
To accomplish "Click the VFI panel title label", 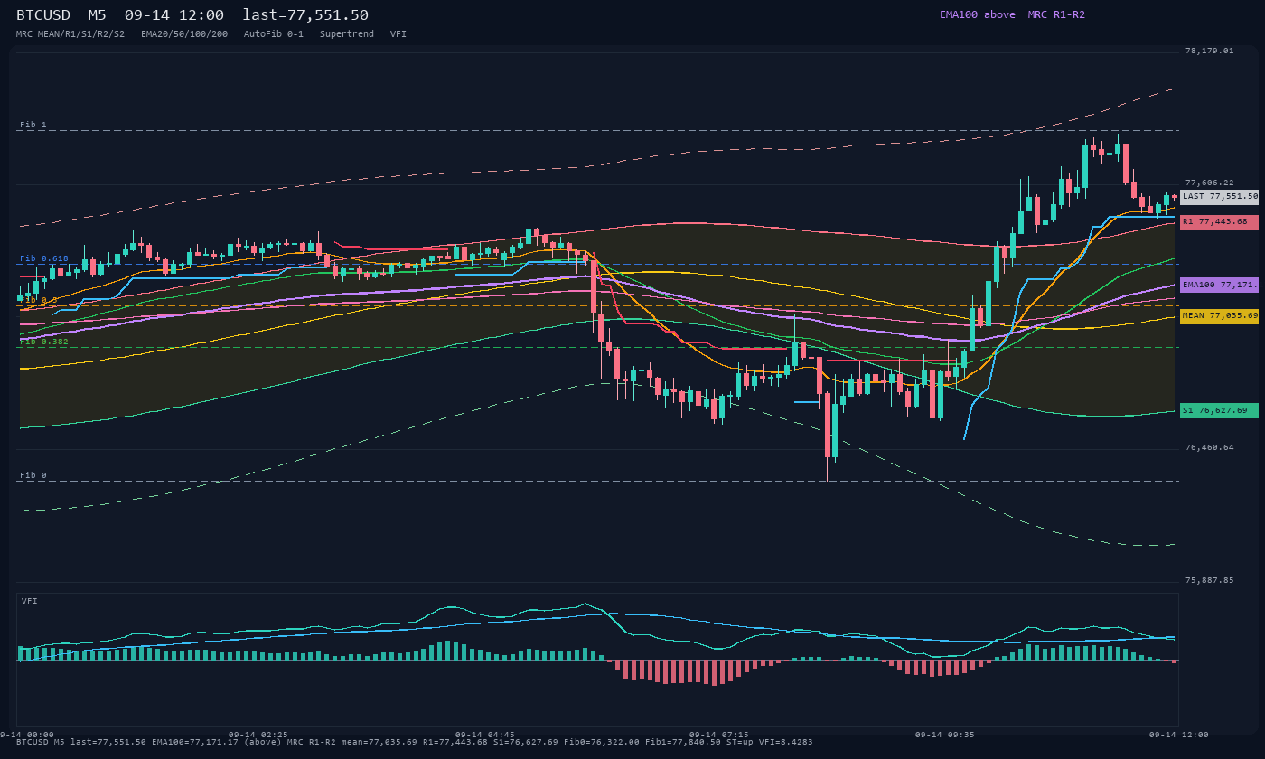I will pos(30,601).
